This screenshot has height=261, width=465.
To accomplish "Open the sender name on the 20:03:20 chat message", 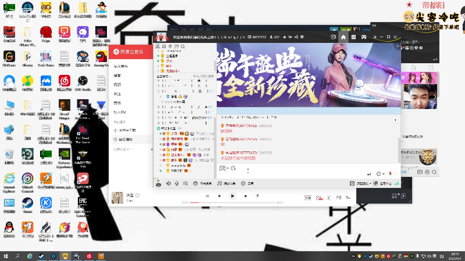I will point(241,153).
